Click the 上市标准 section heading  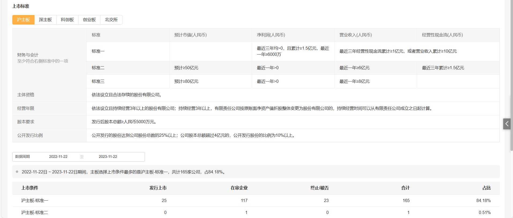(21, 6)
